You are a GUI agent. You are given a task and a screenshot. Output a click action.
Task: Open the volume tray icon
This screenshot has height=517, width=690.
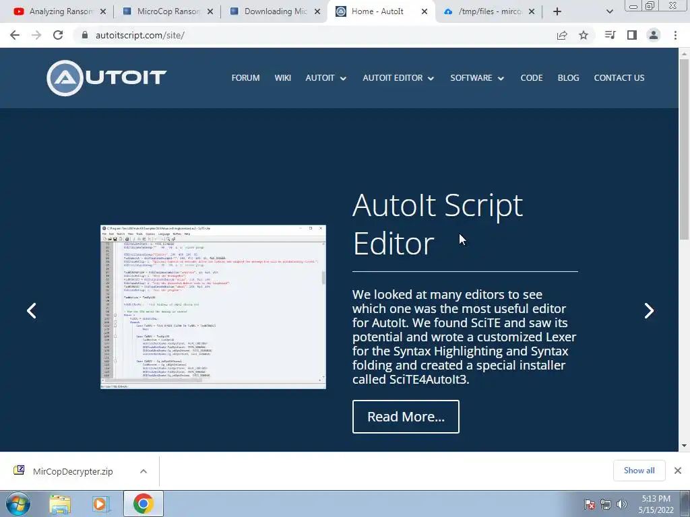(621, 504)
